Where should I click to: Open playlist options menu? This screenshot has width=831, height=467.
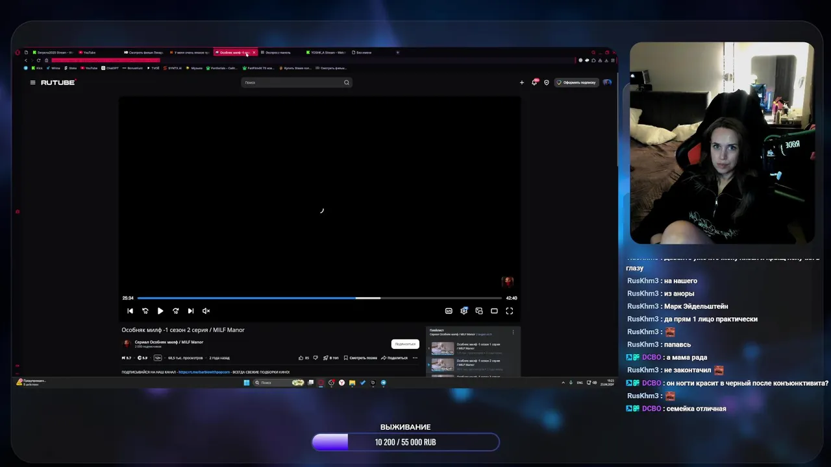(x=513, y=332)
